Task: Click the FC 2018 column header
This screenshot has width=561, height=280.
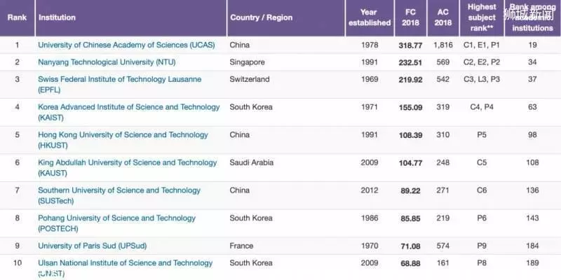Action: point(410,17)
